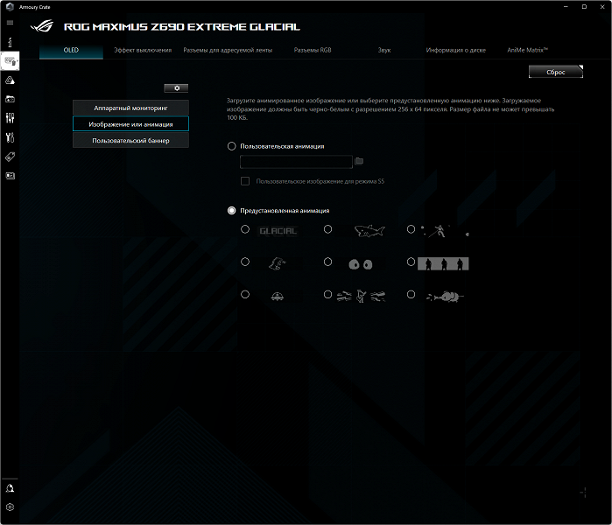Select Пользовательский баннер mode
Image resolution: width=612 pixels, height=525 pixels.
pyautogui.click(x=130, y=140)
